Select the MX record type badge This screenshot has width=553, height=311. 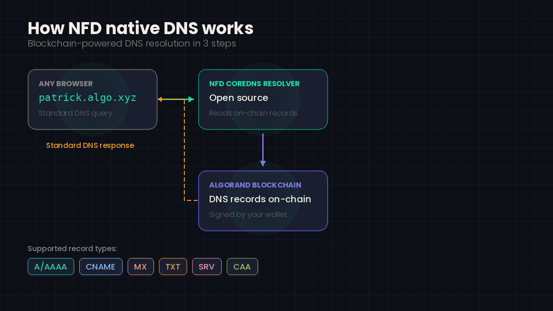tap(141, 266)
